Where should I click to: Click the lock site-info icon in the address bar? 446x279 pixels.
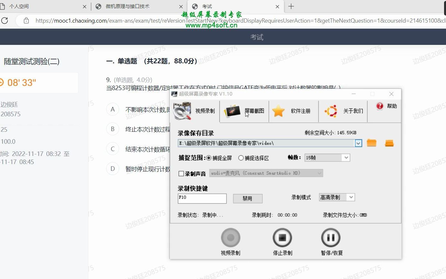[x=26, y=21]
